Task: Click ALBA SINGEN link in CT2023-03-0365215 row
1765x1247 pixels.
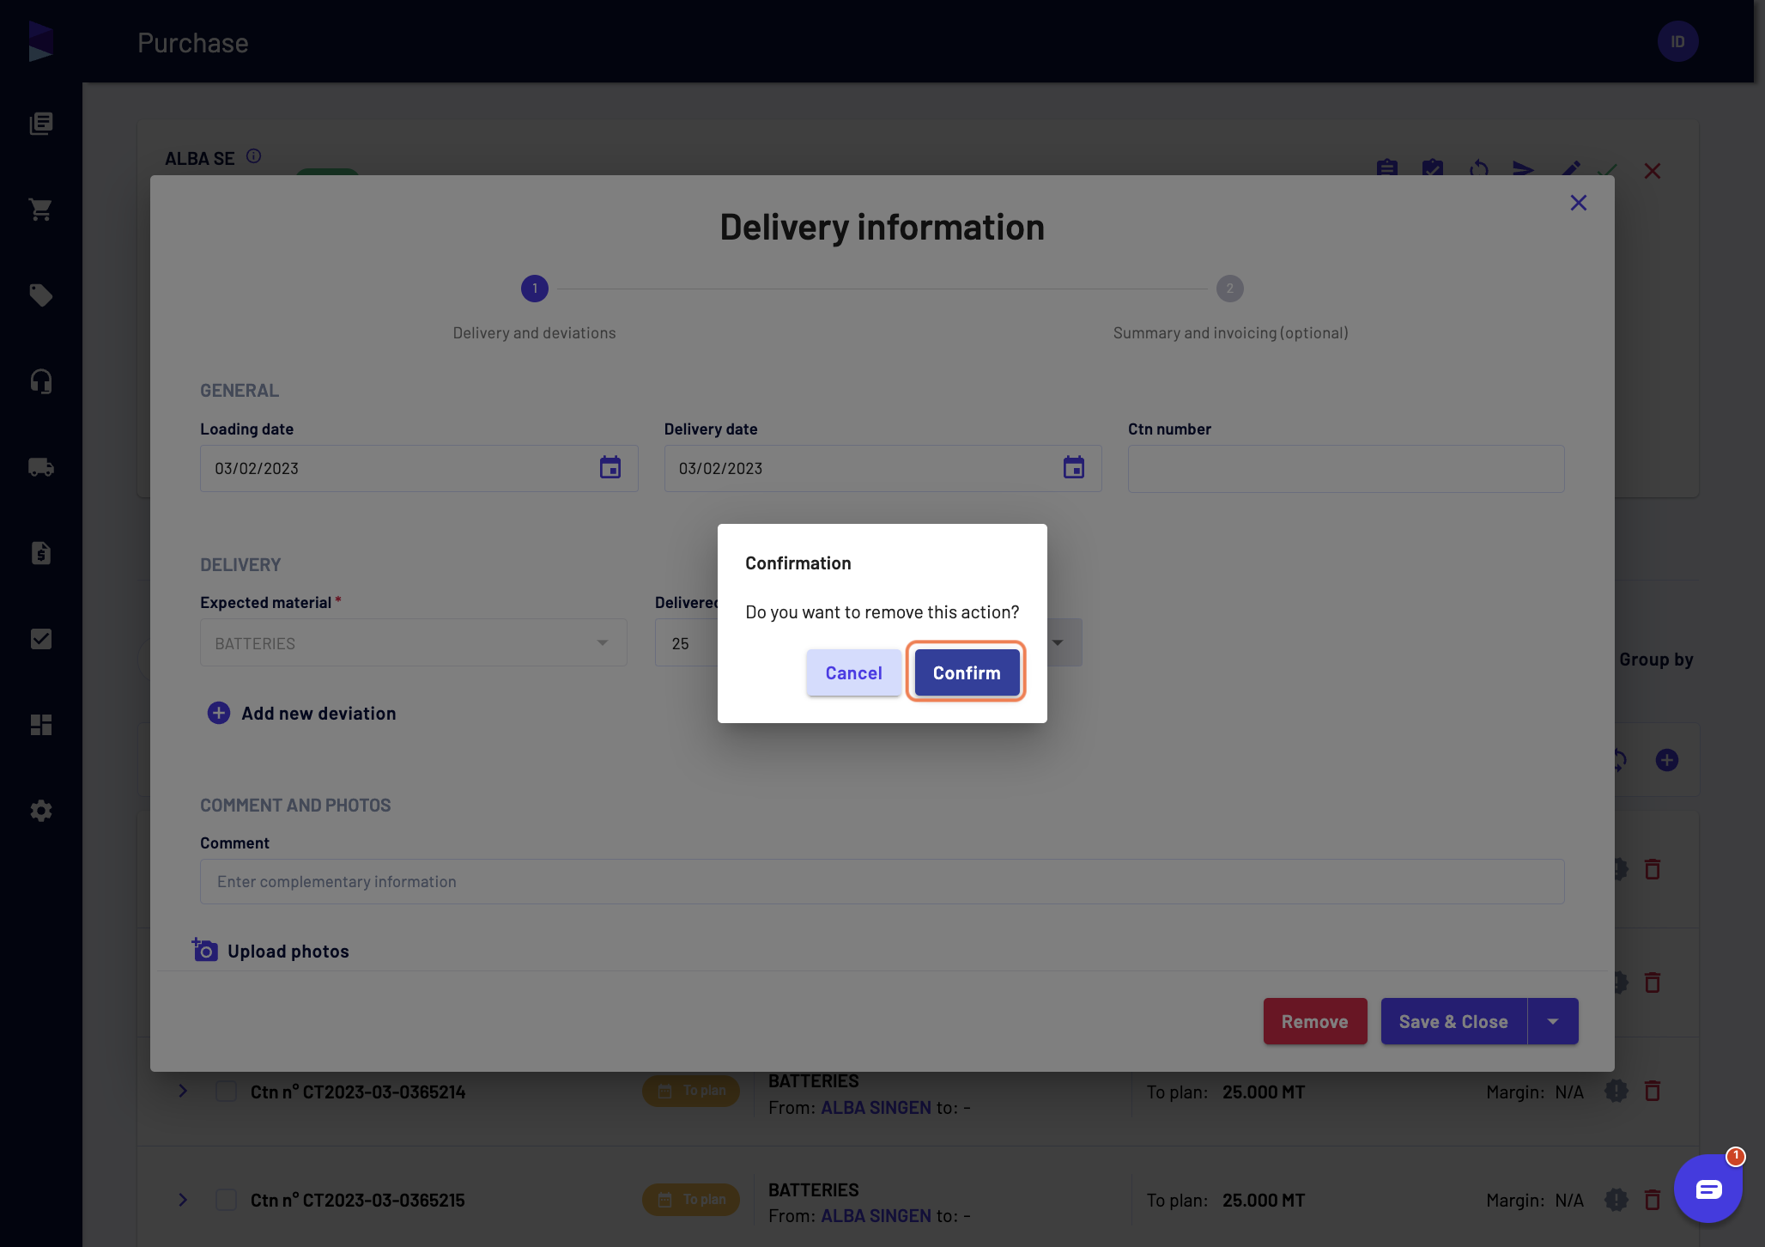Action: point(876,1216)
